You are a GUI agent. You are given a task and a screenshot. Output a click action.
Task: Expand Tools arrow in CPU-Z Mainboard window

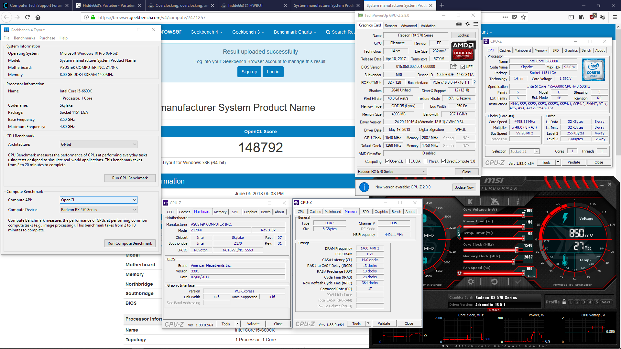(x=237, y=324)
